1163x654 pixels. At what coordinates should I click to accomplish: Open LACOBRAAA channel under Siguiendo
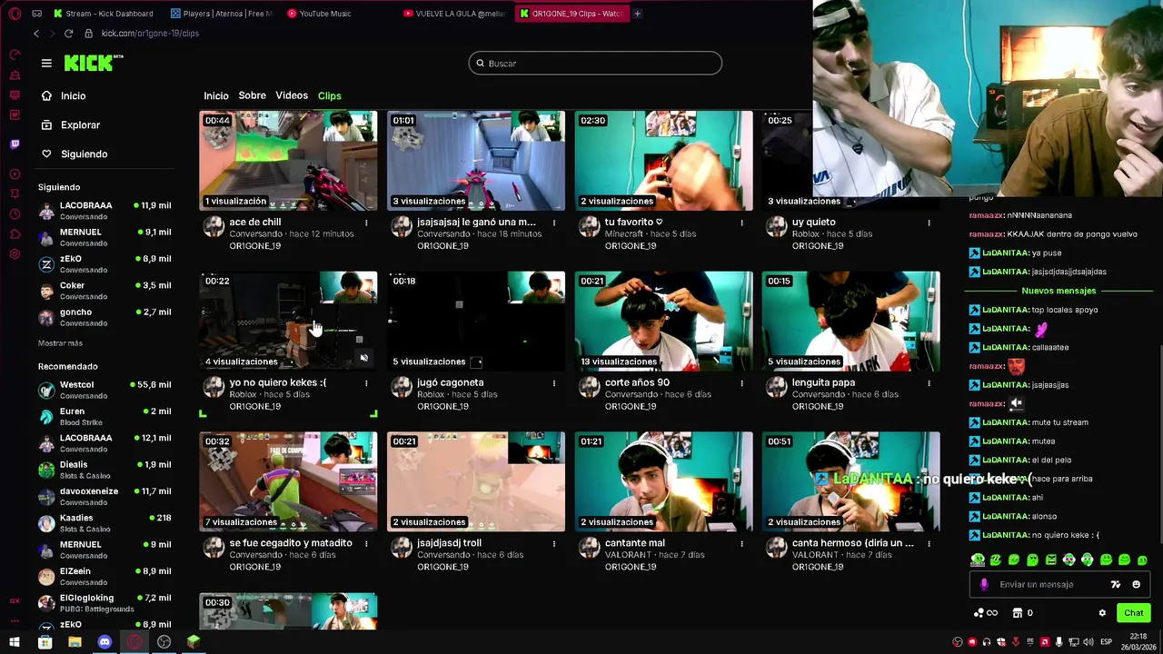pos(104,211)
